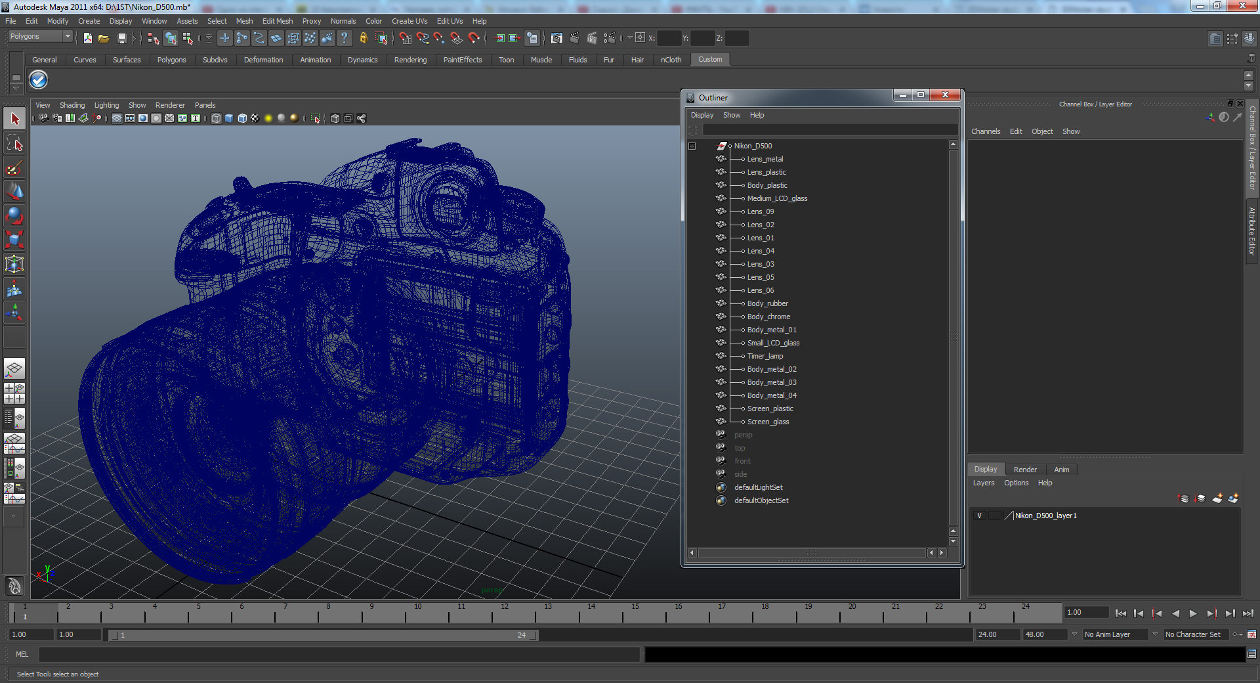Click the current frame field showing 1.00

(x=1086, y=612)
